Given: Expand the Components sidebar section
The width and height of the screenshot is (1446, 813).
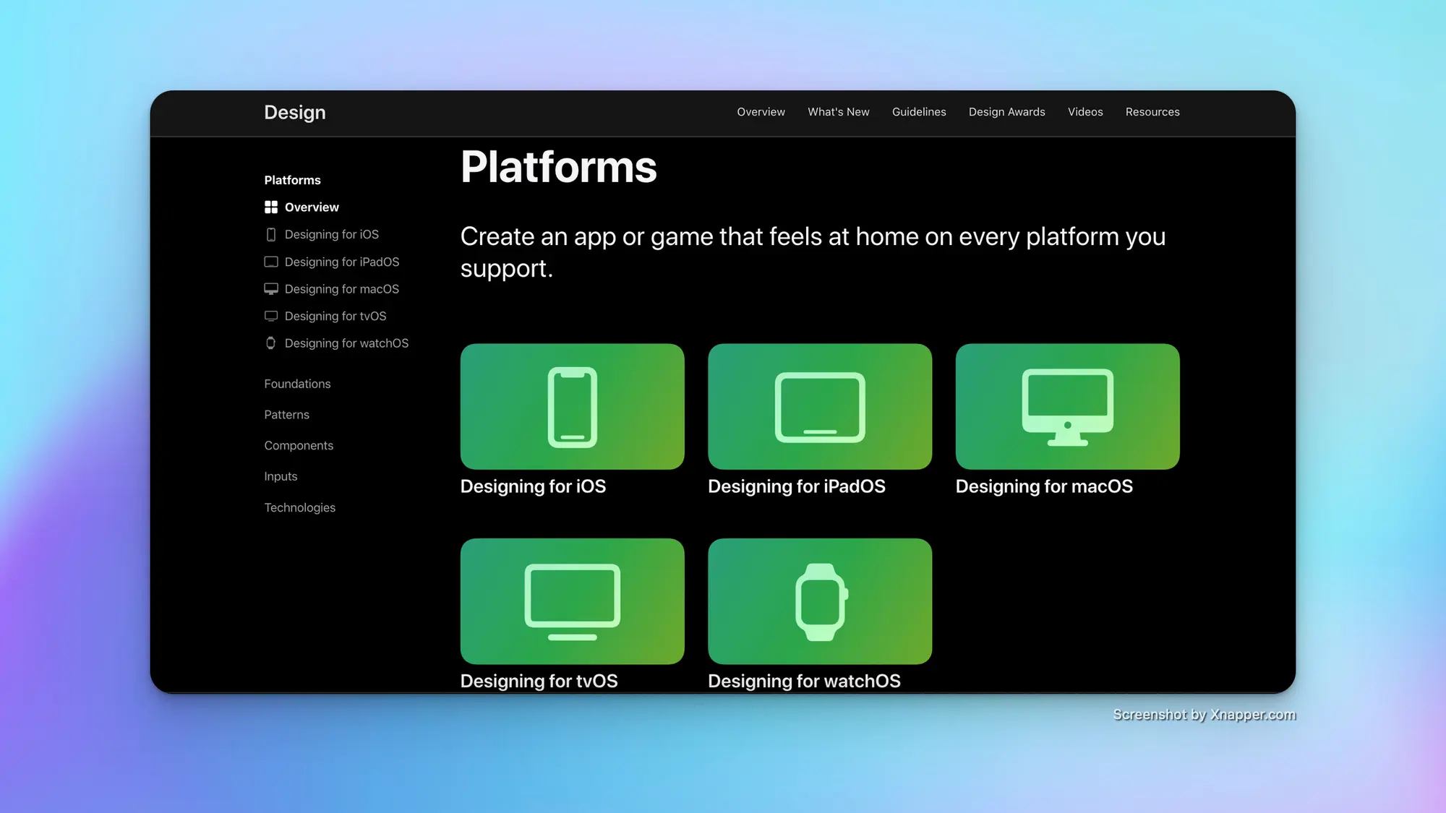Looking at the screenshot, I should point(299,446).
